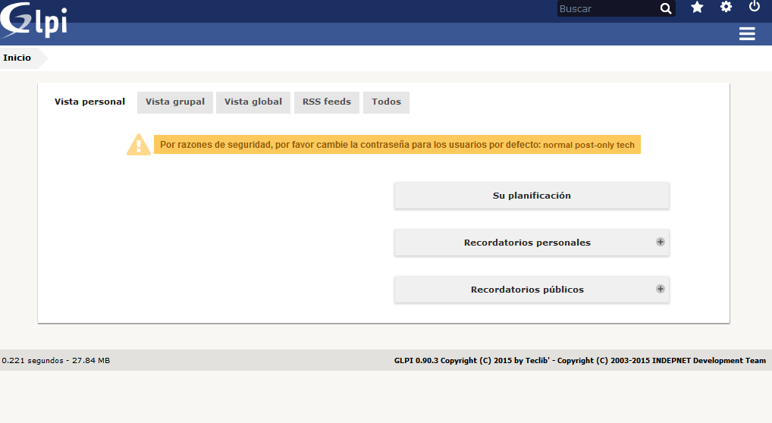Log out using the power icon
772x423 pixels.
[x=754, y=7]
